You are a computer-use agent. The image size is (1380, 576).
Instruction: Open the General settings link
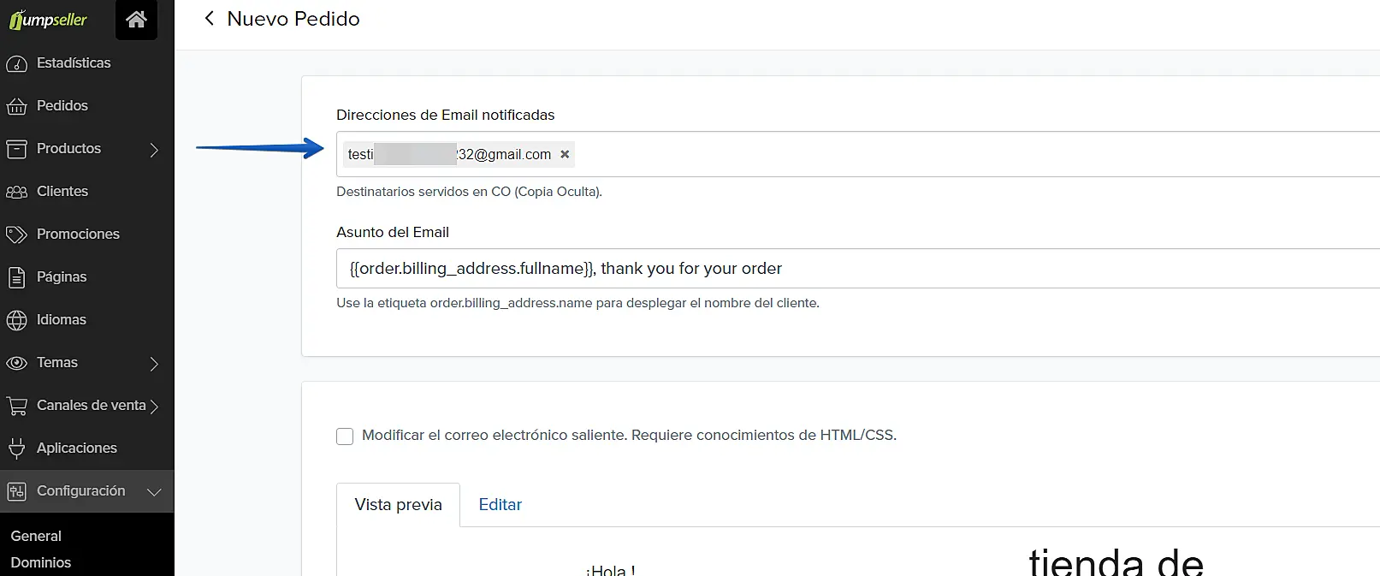36,536
